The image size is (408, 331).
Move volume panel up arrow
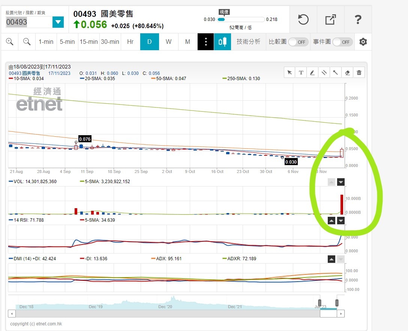click(x=331, y=182)
